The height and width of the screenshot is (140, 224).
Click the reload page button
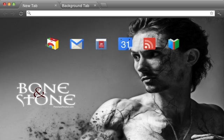[21, 13]
